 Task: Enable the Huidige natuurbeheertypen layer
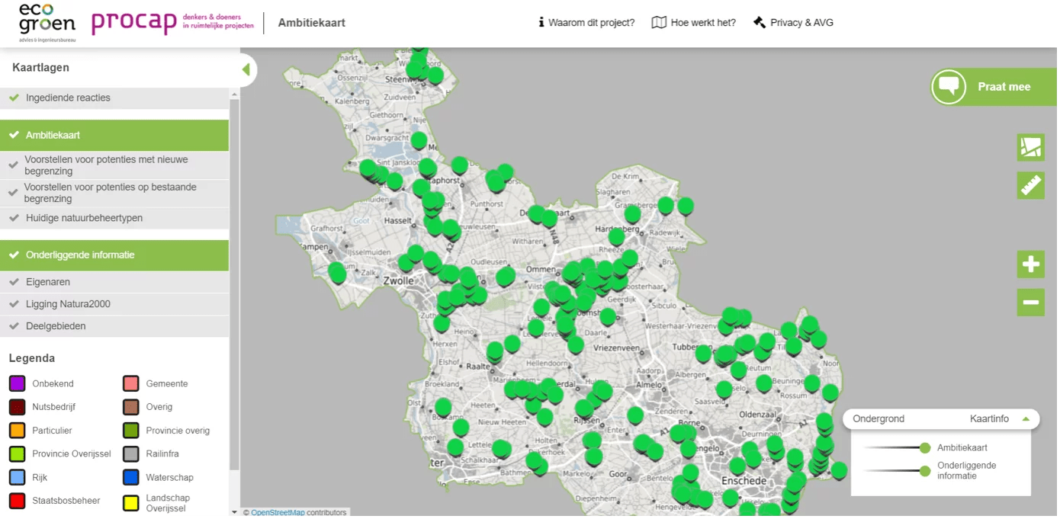click(x=84, y=218)
